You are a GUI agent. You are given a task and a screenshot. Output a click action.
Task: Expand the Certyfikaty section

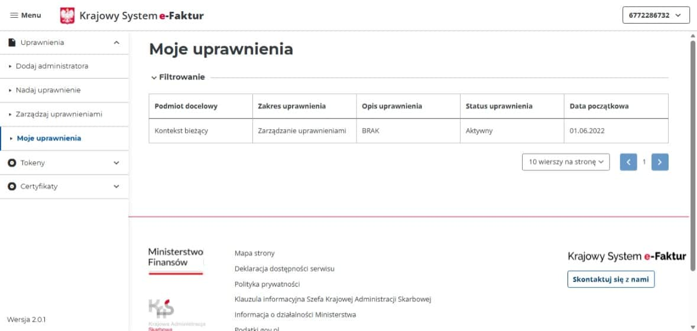pos(116,186)
